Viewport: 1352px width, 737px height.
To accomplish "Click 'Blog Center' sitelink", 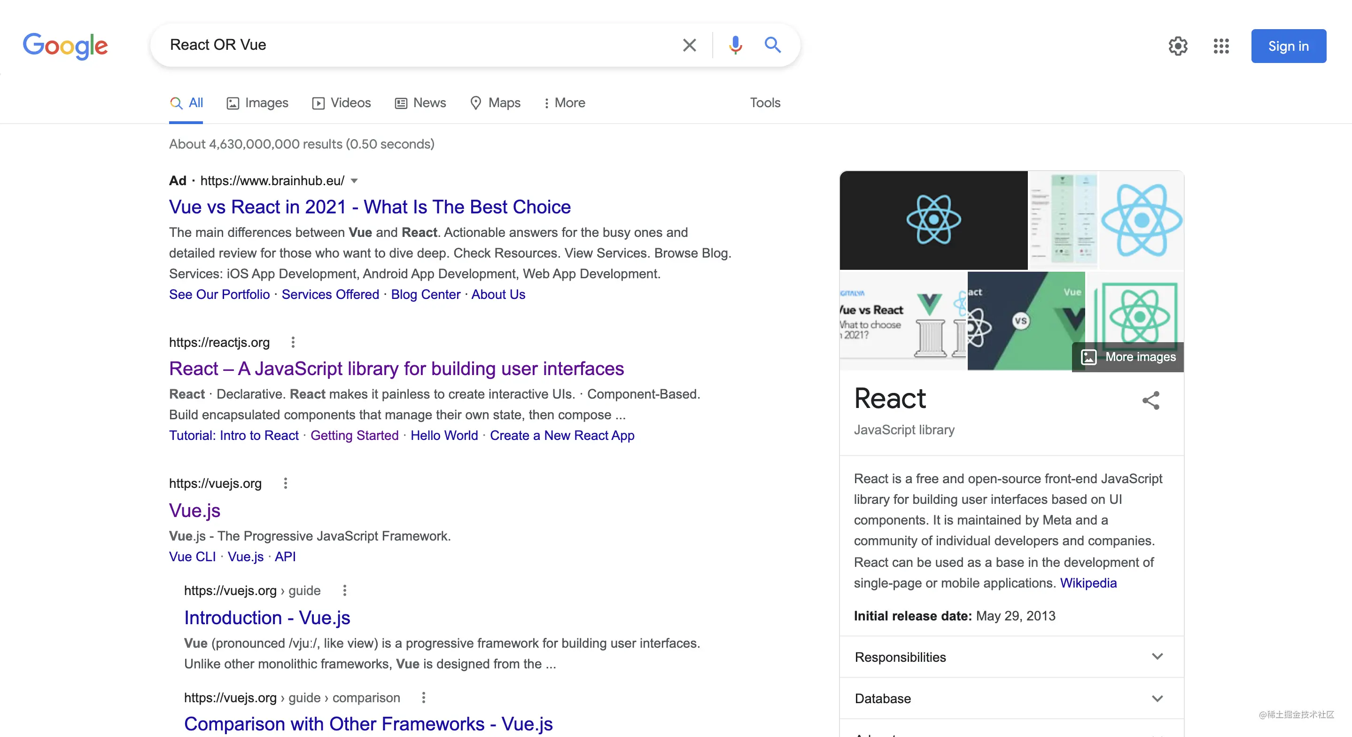I will 425,295.
